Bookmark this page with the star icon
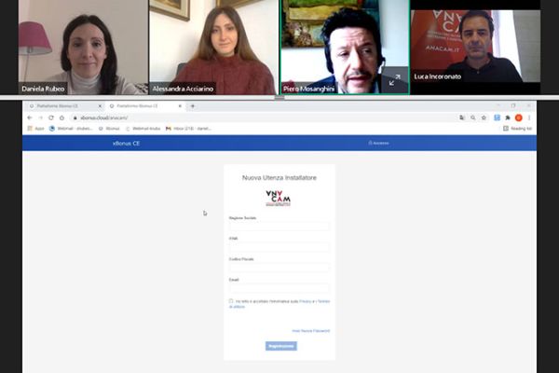The width and height of the screenshot is (559, 373). (x=484, y=117)
